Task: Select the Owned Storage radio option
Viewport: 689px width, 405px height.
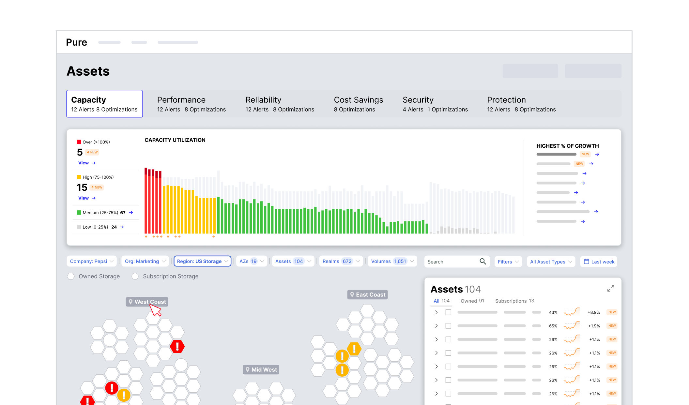Action: click(x=71, y=276)
